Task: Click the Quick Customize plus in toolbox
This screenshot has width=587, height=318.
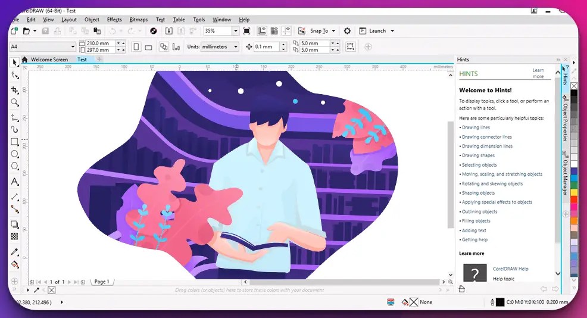Action: tap(15, 281)
